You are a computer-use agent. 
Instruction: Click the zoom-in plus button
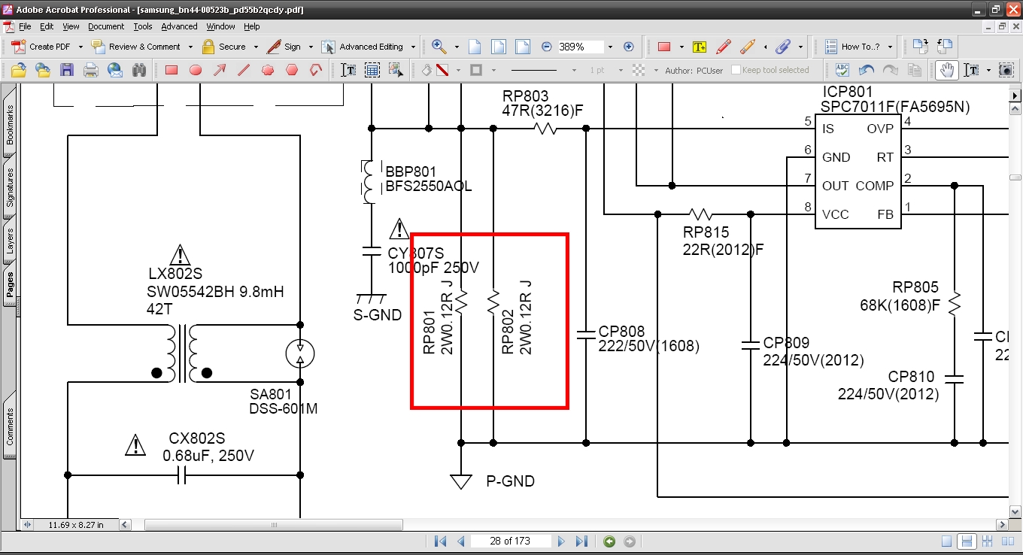(629, 47)
